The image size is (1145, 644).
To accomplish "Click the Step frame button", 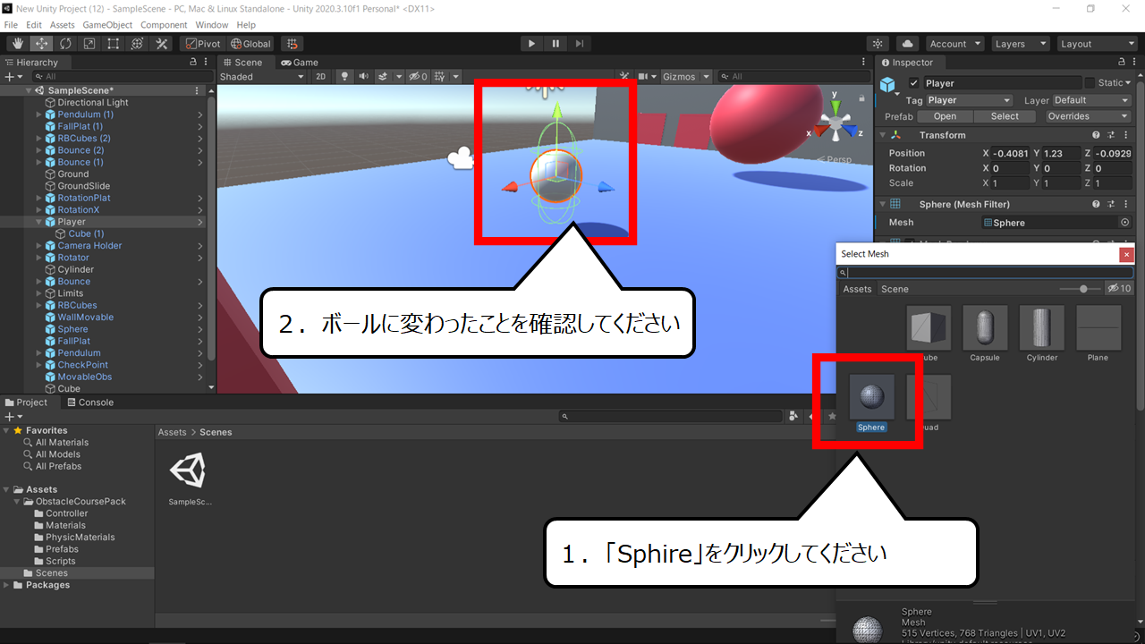I will pos(580,43).
